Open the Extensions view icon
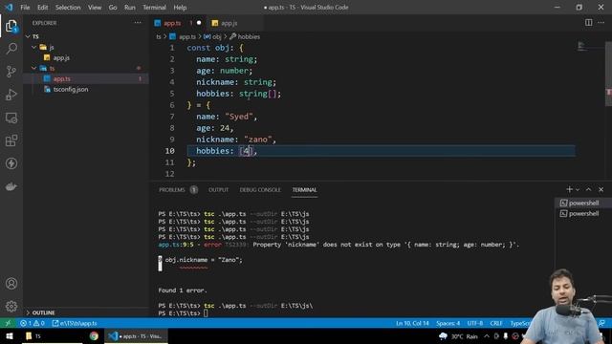Screen dimensions: 612x344 click(x=11, y=140)
